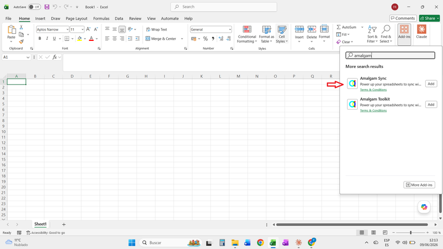Switch to Page Break Preview in status bar

pyautogui.click(x=385, y=232)
